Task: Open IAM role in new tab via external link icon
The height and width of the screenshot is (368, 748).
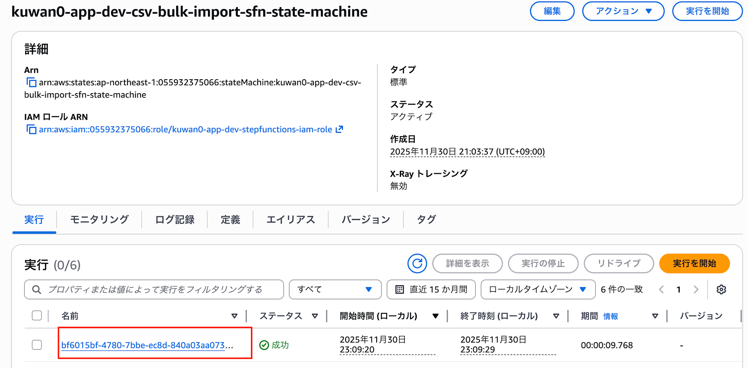Action: pos(339,129)
